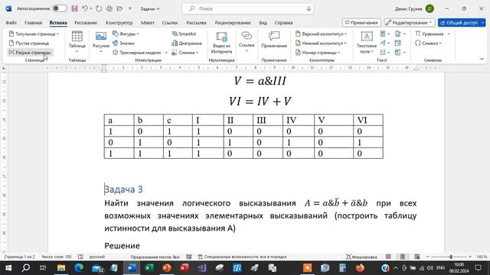Open PowerPoint from the taskbar
Screen dimensions: 490x275
point(167,268)
